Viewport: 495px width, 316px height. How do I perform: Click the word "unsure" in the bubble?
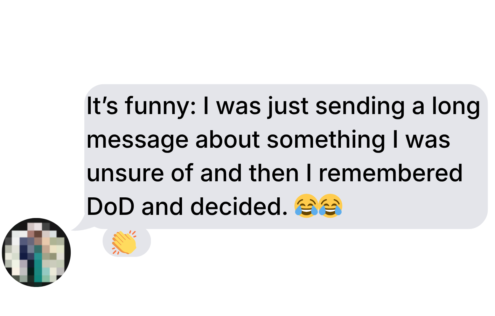(x=125, y=174)
